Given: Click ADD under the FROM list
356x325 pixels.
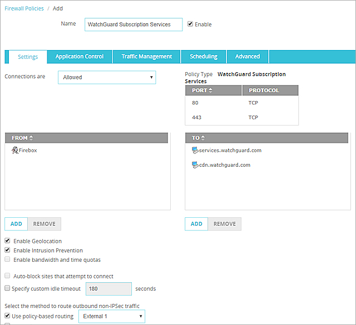Looking at the screenshot, I should [x=16, y=224].
